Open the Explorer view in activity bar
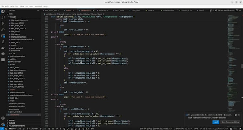 click(x=3, y=11)
